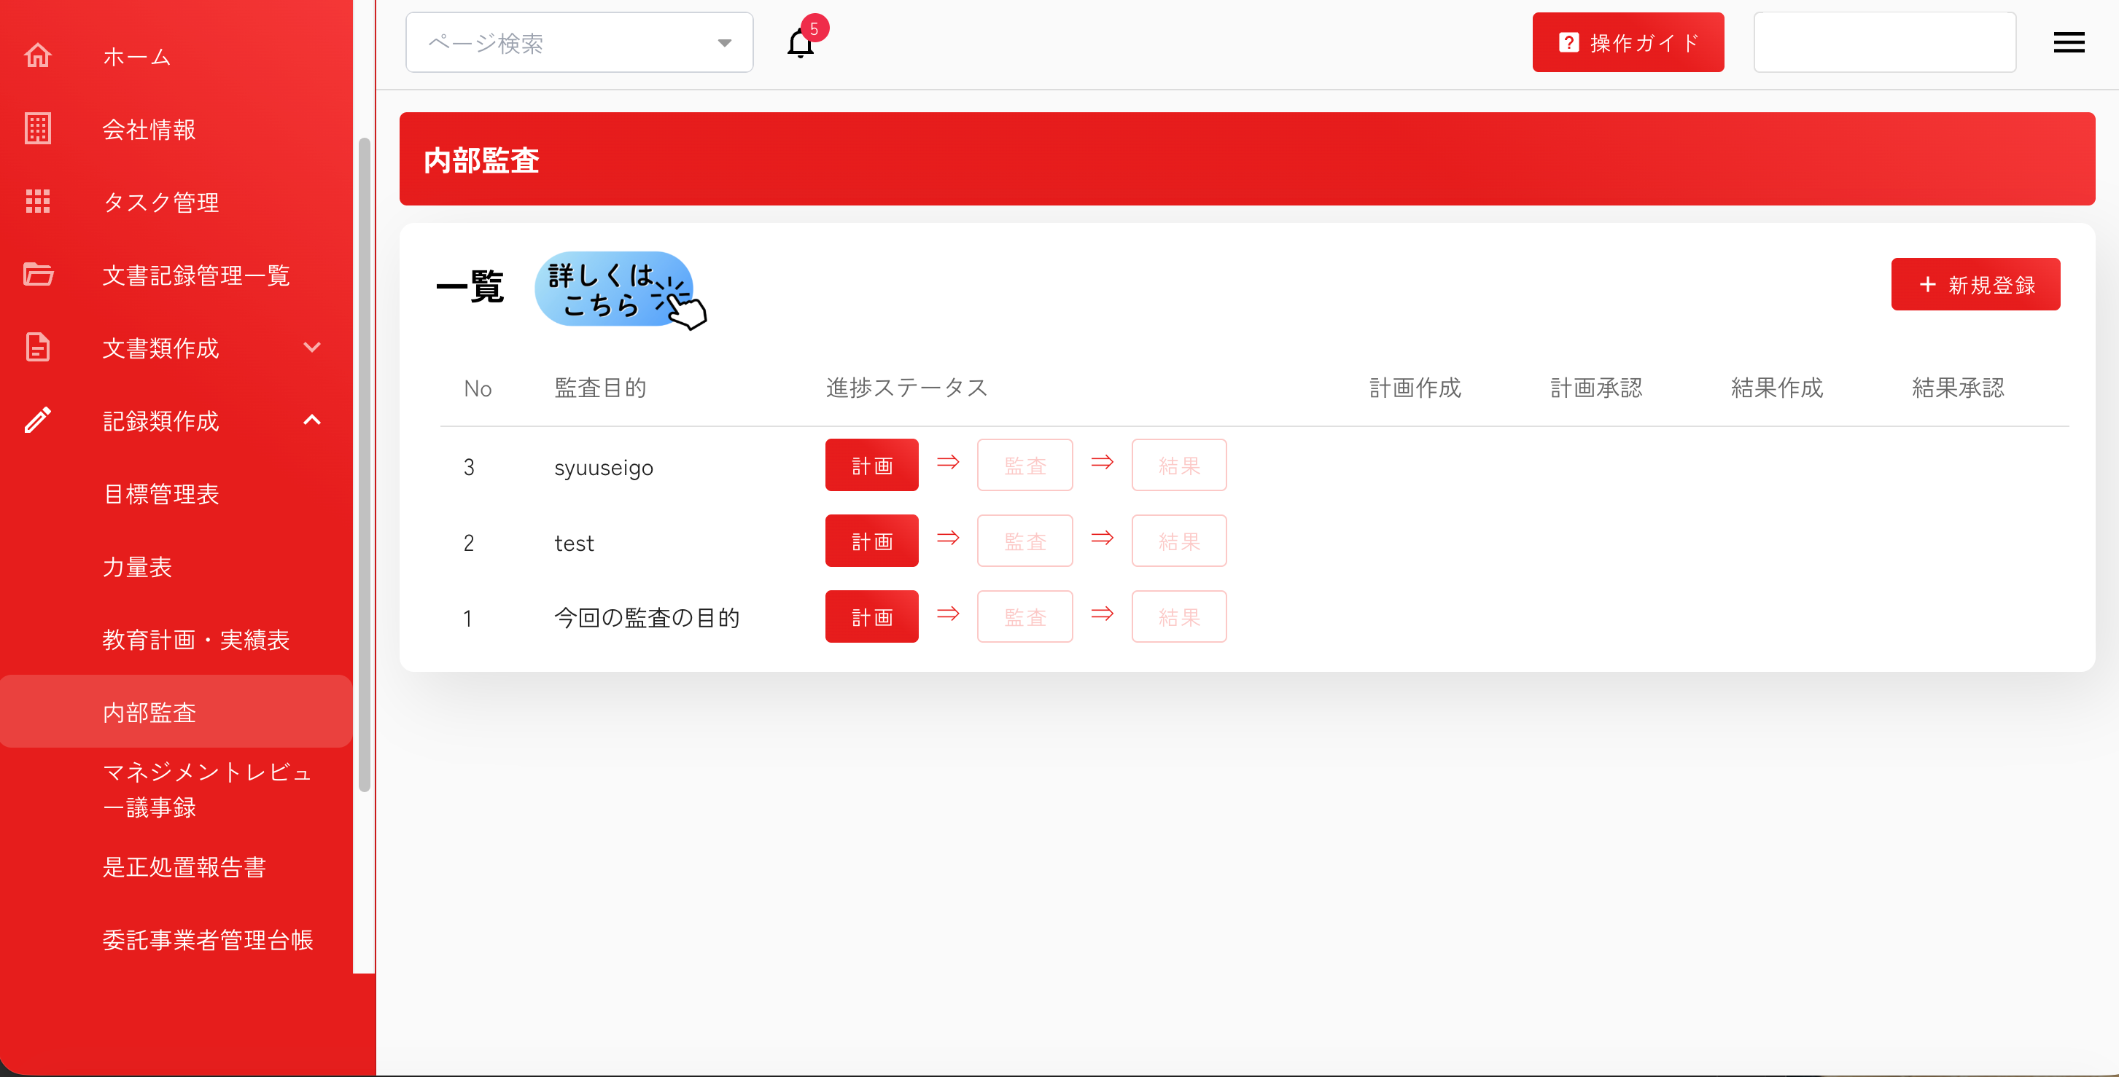Expand the 文書類作成 chevron

tap(312, 347)
